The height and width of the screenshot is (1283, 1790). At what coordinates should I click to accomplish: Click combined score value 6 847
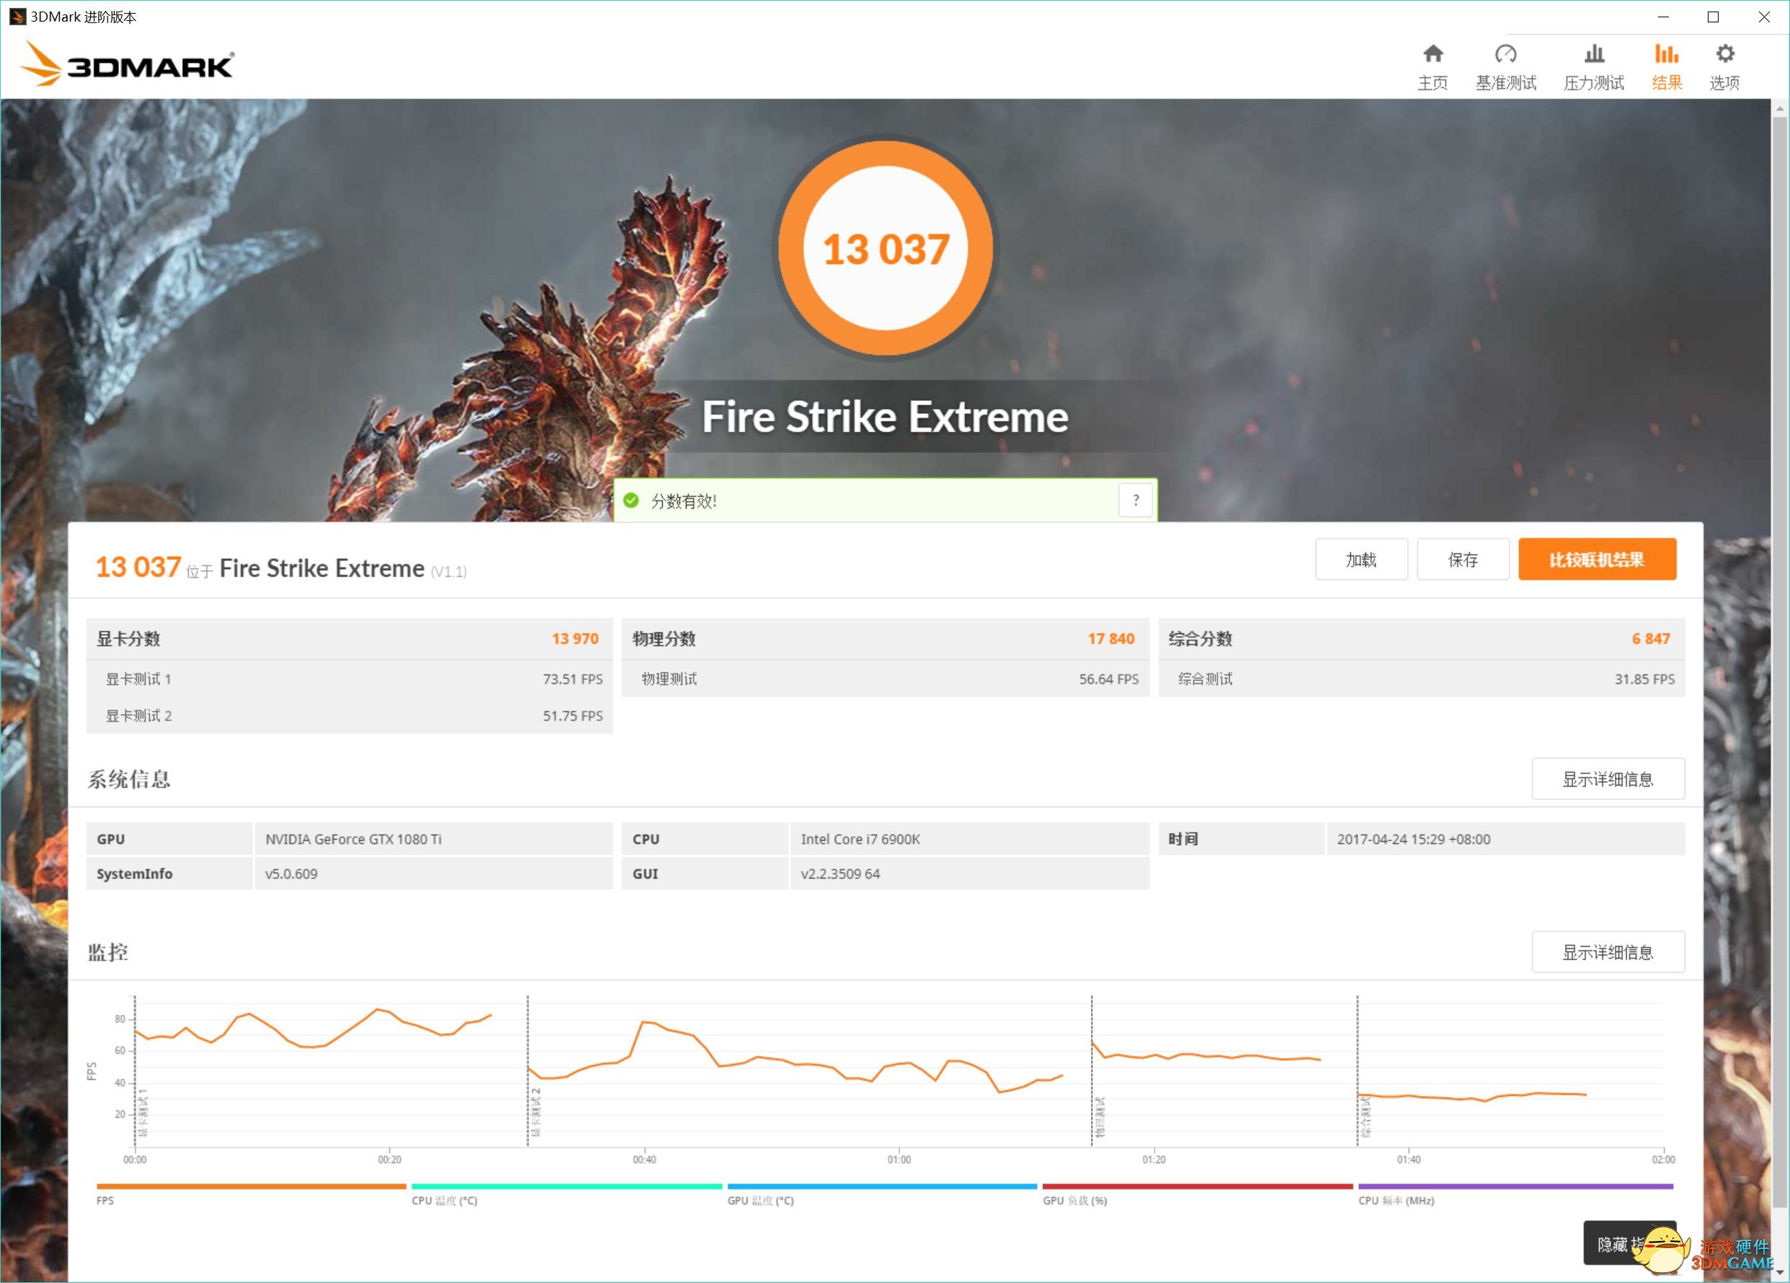1651,638
